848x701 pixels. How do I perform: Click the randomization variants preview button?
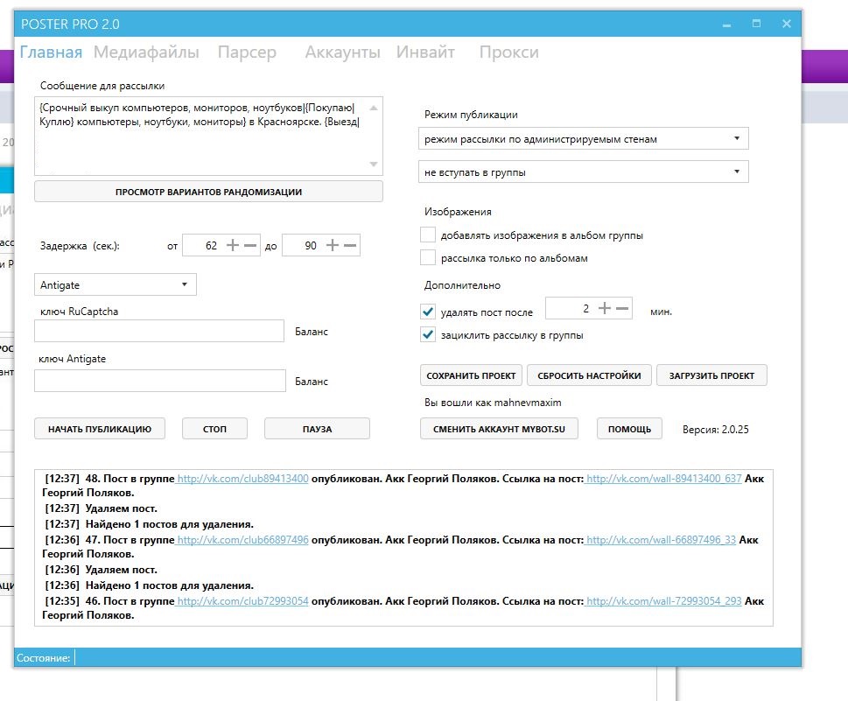[x=209, y=192]
